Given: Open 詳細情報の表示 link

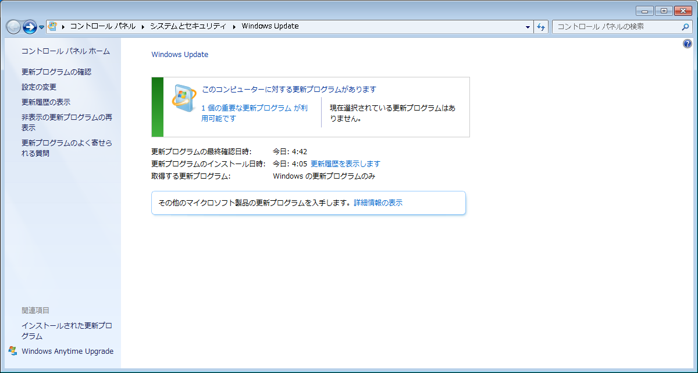Looking at the screenshot, I should pyautogui.click(x=378, y=203).
